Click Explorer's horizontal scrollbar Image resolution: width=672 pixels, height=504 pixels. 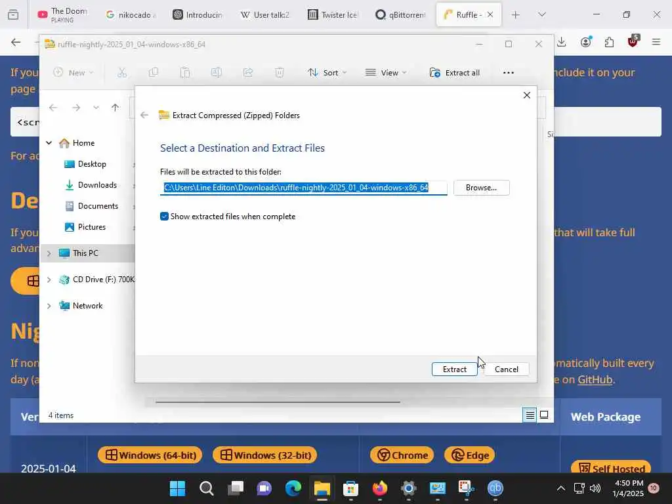coord(278,402)
